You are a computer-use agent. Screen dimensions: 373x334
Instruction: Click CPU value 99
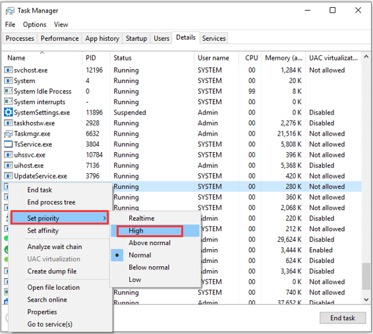[252, 92]
